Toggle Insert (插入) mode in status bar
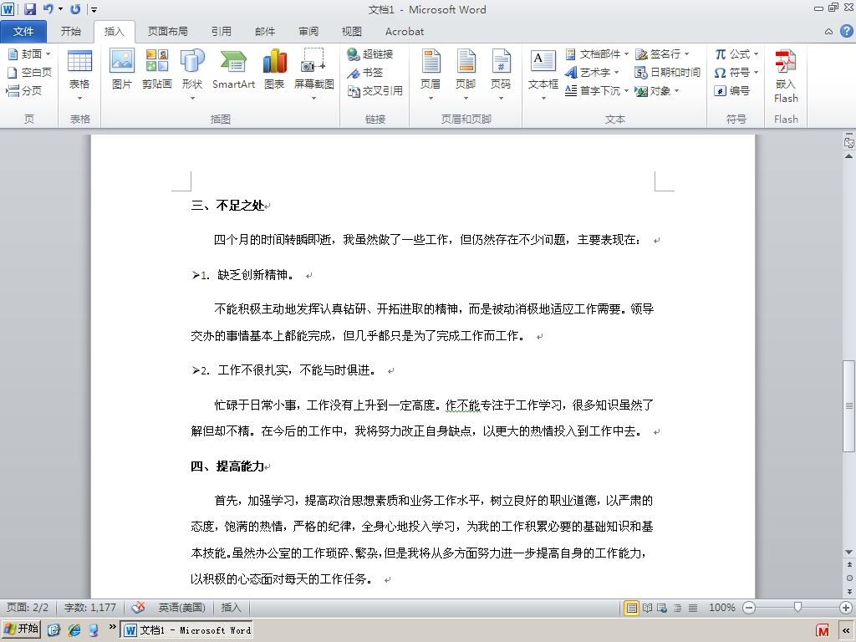 pos(231,607)
